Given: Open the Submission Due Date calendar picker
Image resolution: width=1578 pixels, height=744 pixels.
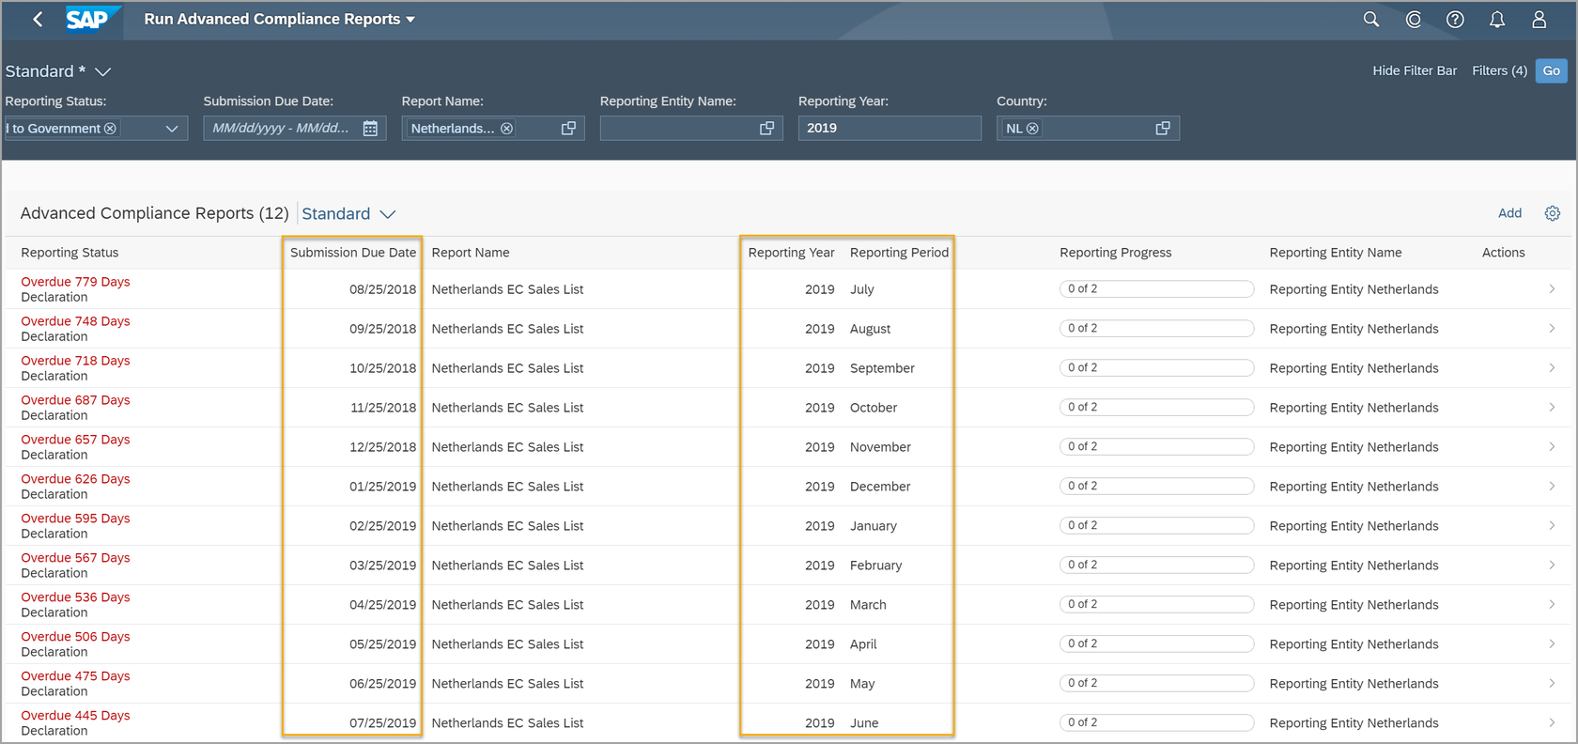Looking at the screenshot, I should point(370,129).
